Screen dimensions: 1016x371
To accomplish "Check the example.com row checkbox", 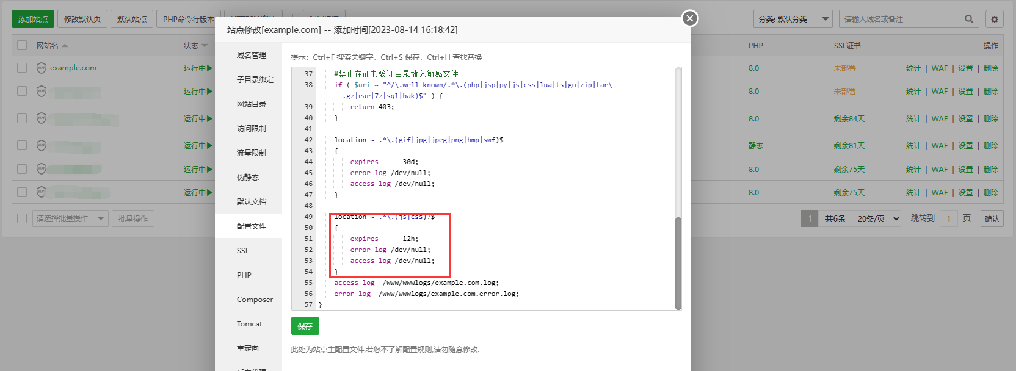I will click(x=22, y=68).
